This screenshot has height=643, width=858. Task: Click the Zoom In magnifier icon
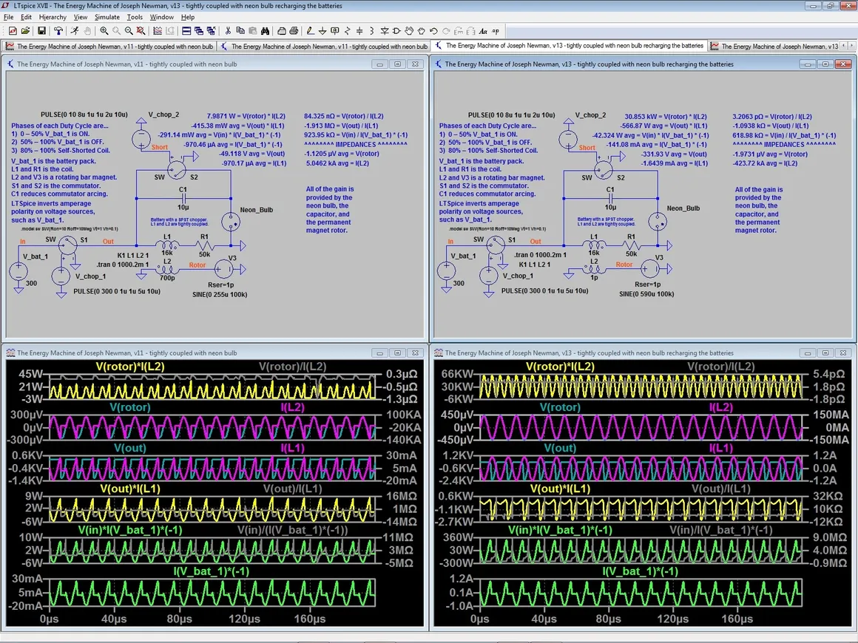point(104,31)
